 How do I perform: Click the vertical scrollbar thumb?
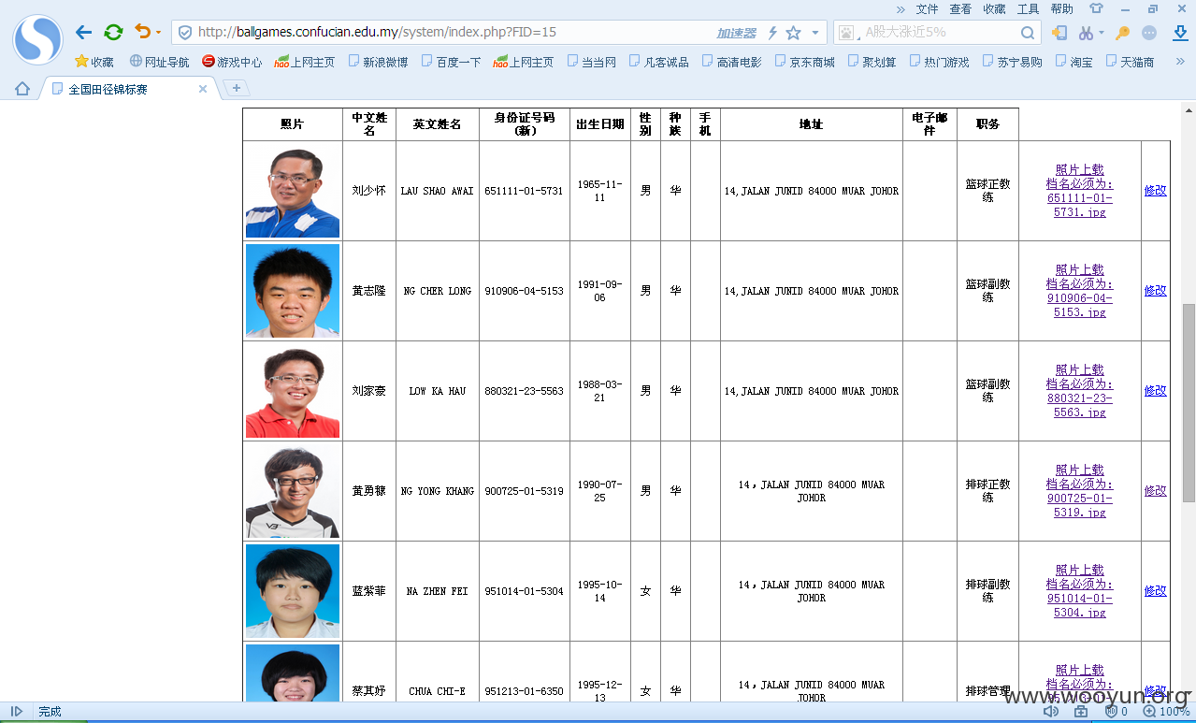1189,403
